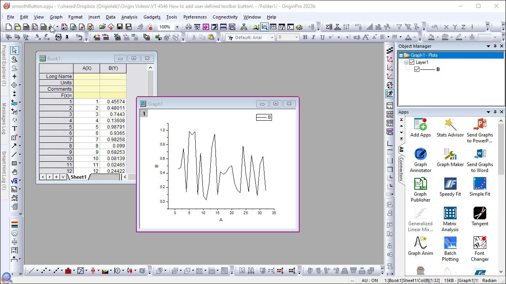Click the Open folder icon in the toolbar

102,27
